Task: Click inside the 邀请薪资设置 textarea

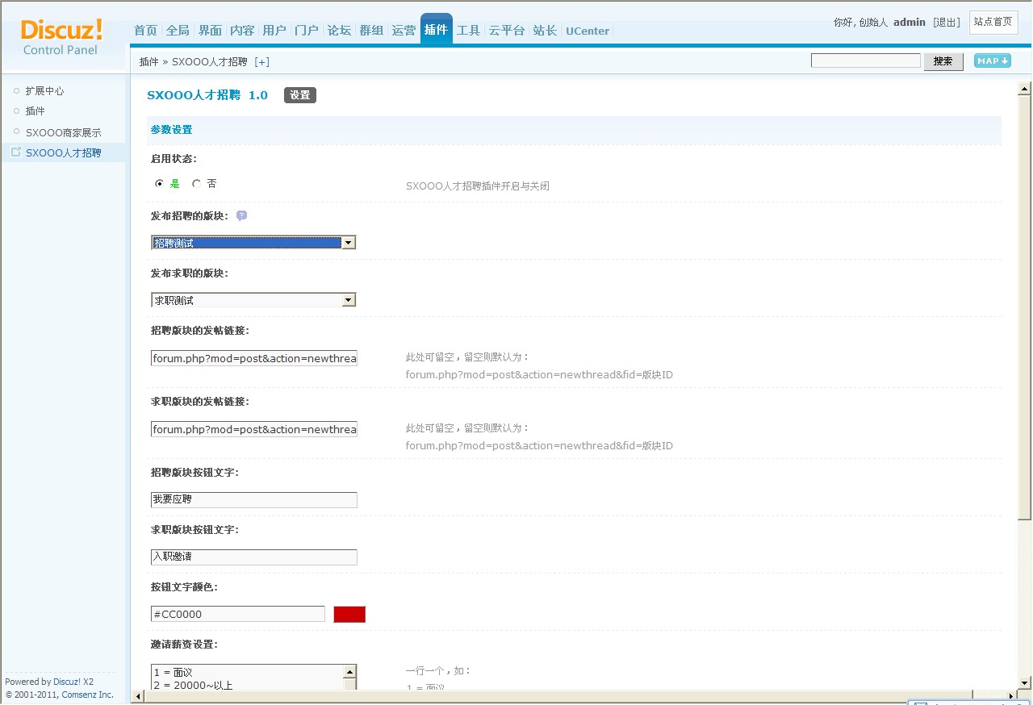Action: point(247,678)
